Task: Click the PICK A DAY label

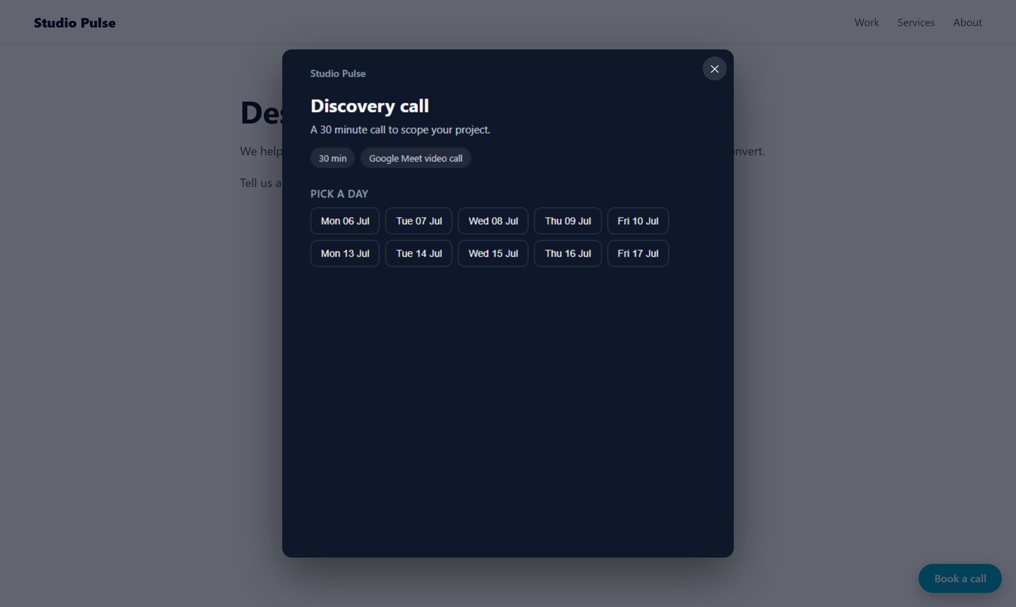Action: 339,194
